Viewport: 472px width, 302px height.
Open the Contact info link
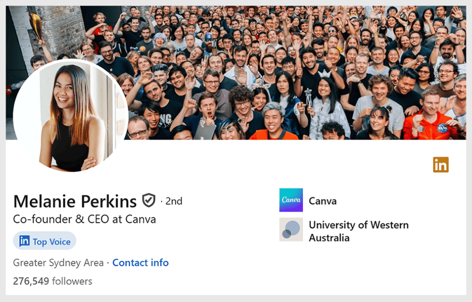(140, 262)
